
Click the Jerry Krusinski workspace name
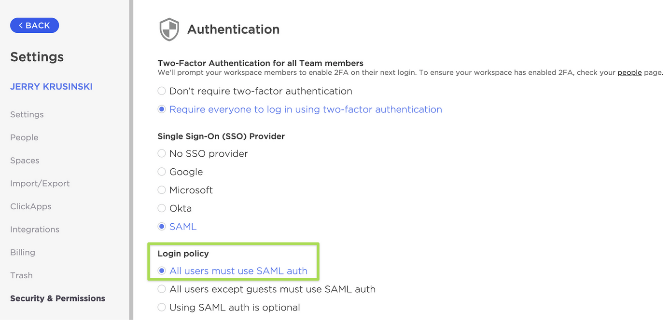[51, 87]
